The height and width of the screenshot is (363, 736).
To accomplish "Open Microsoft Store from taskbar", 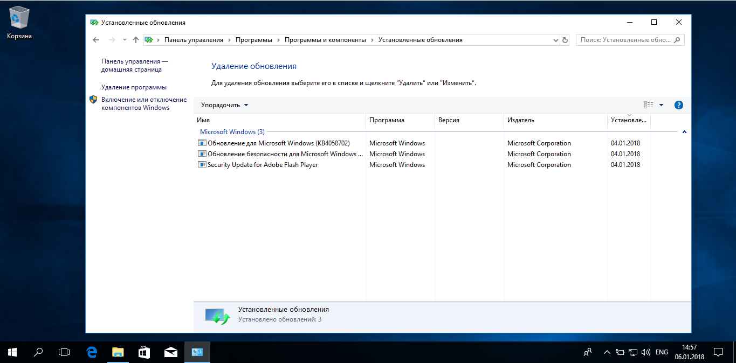I will point(144,352).
